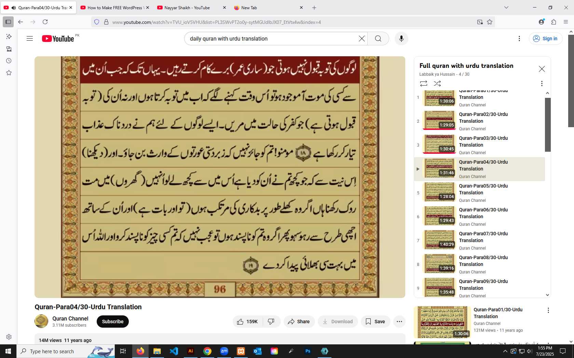The width and height of the screenshot is (574, 358).
Task: Open new browser tab
Action: (314, 8)
